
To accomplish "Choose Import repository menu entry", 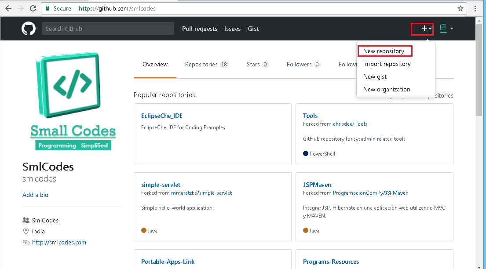I will (387, 64).
